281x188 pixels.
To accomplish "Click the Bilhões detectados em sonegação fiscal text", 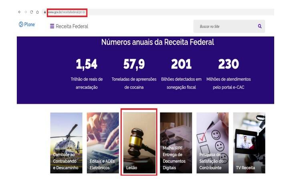I will (x=181, y=83).
